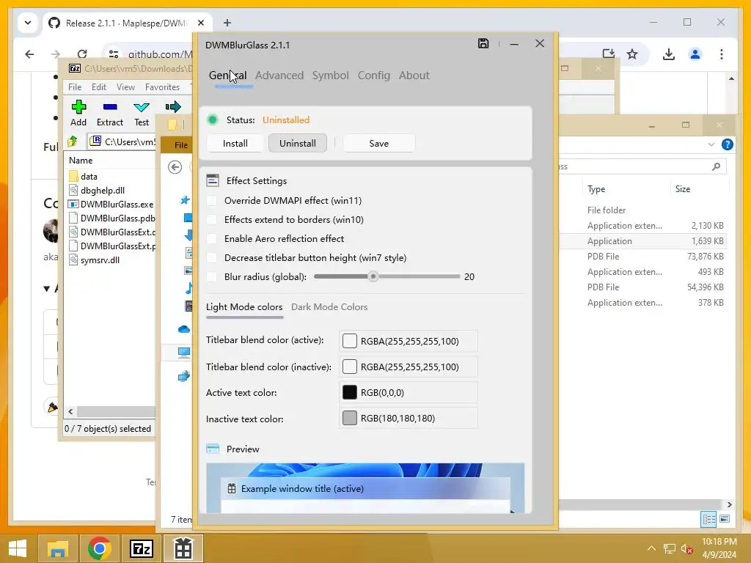
Task: Select the General tab
Action: (227, 76)
